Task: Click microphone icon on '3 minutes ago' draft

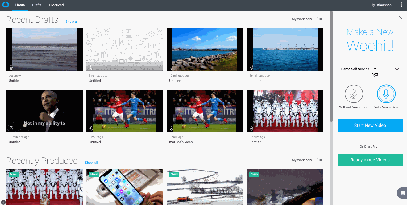Action: click(x=91, y=67)
